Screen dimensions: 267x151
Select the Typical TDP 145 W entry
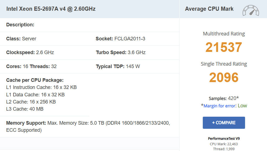(118, 66)
